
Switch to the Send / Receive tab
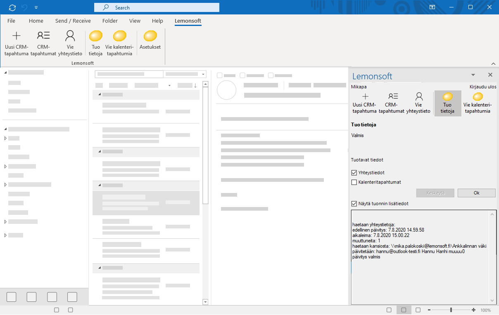73,21
